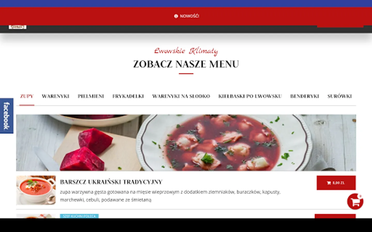Screen dimensions: 372x232
Task: Click the cart icon on the 8,00 ZŁ button
Action: tap(329, 183)
